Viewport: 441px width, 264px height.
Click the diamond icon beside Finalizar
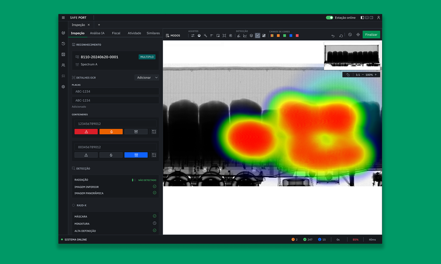[358, 34]
